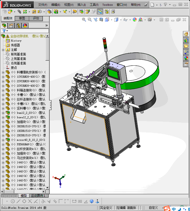Click the SolidWorks Resources home icon

click(186, 34)
